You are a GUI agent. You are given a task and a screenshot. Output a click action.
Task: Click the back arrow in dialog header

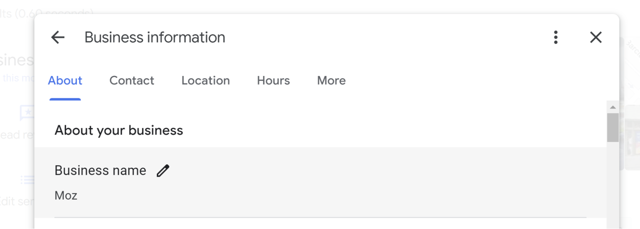click(58, 37)
